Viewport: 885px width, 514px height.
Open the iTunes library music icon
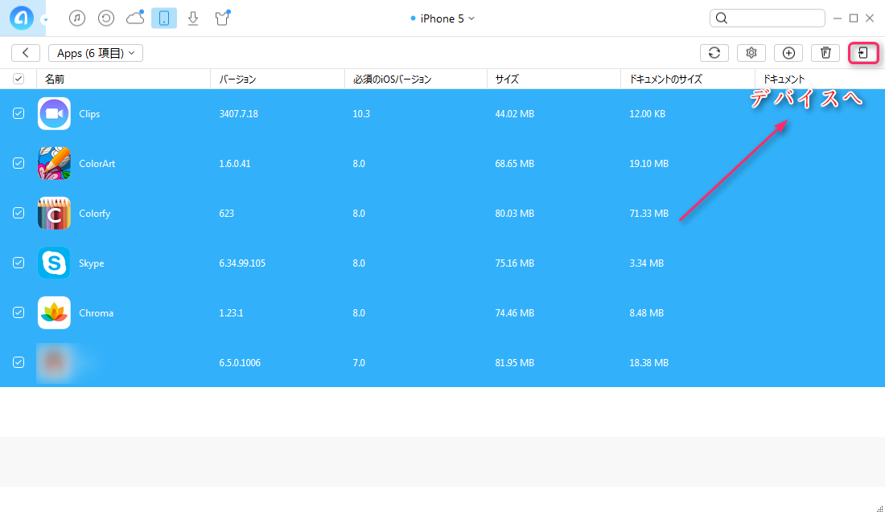tap(77, 18)
